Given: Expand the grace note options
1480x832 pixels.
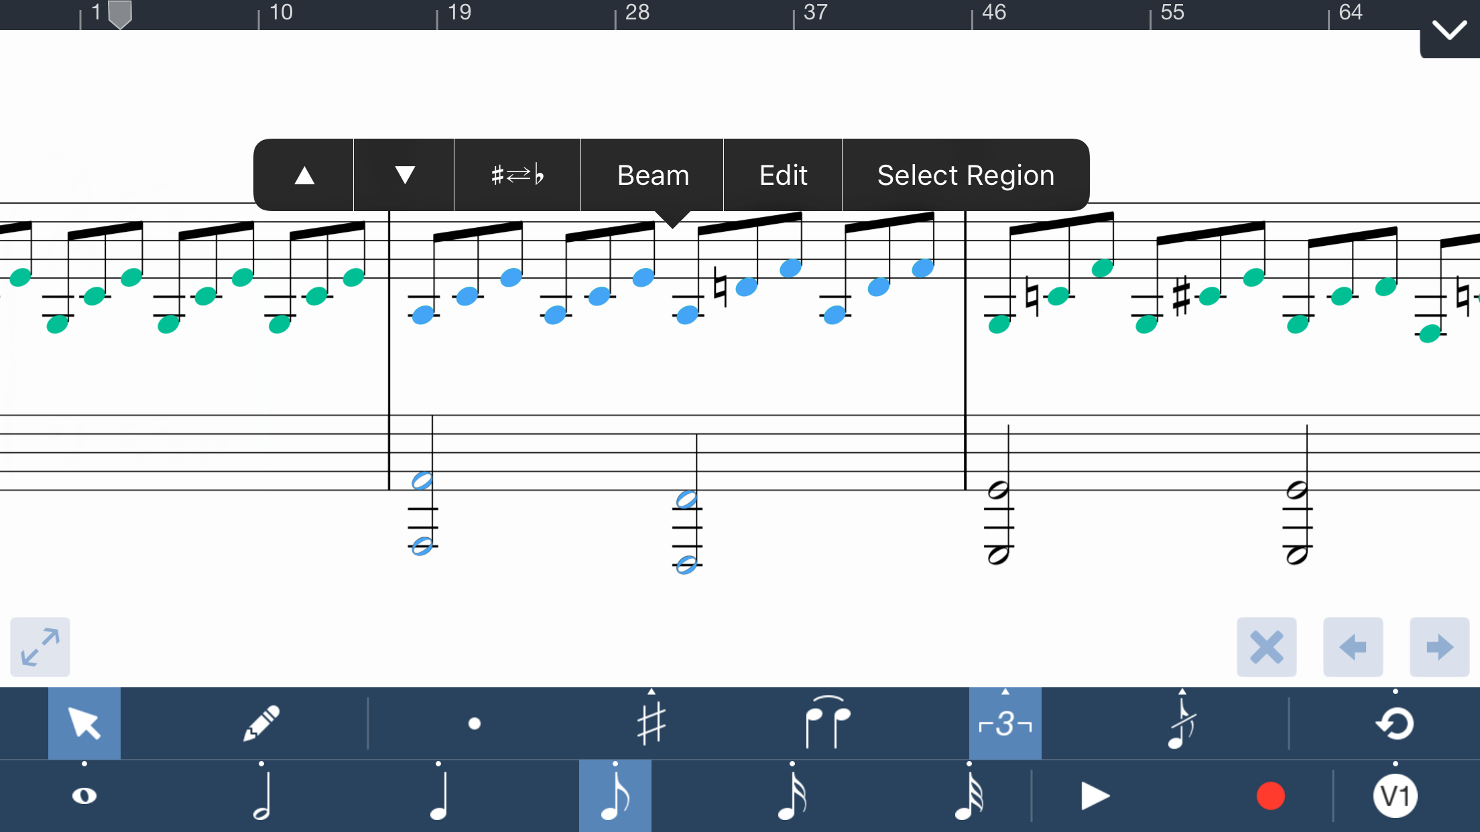Looking at the screenshot, I should [x=1182, y=723].
